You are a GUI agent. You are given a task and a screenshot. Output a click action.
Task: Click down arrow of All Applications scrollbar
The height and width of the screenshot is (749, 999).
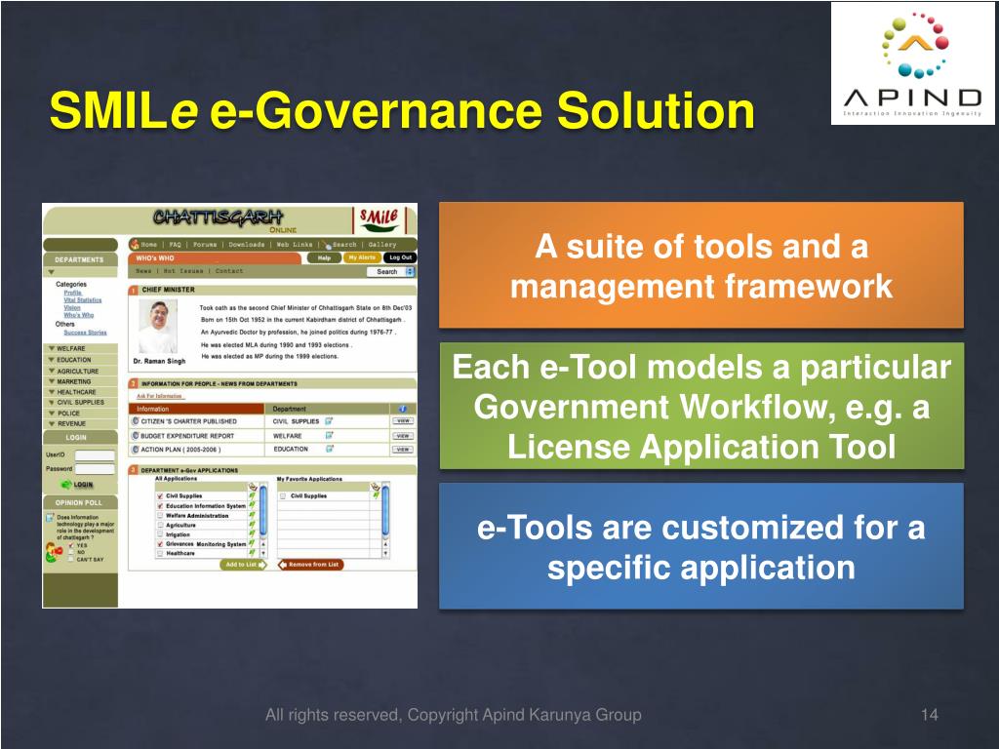pyautogui.click(x=263, y=553)
